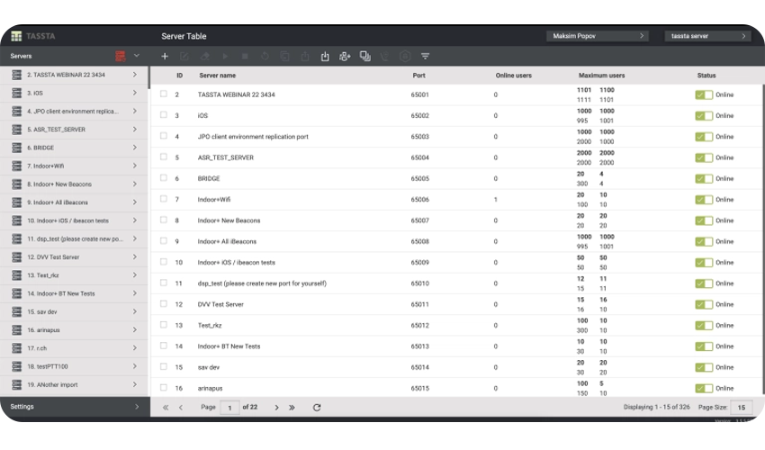The image size is (765, 450).
Task: Click the red server list icon
Action: pos(121,56)
